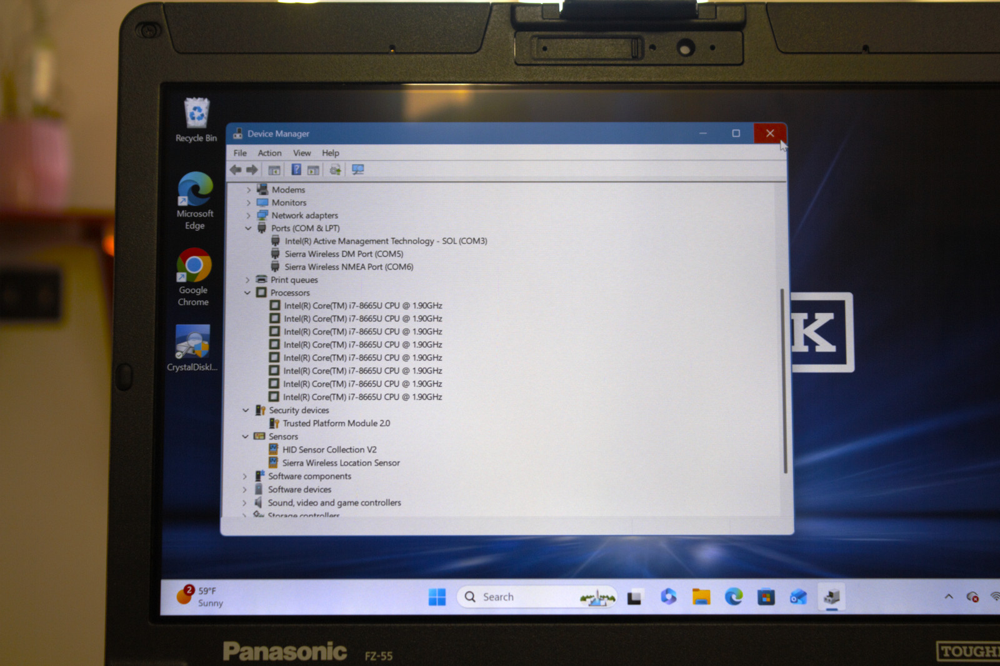Expand the Print queues category
This screenshot has width=1000, height=666.
247,280
